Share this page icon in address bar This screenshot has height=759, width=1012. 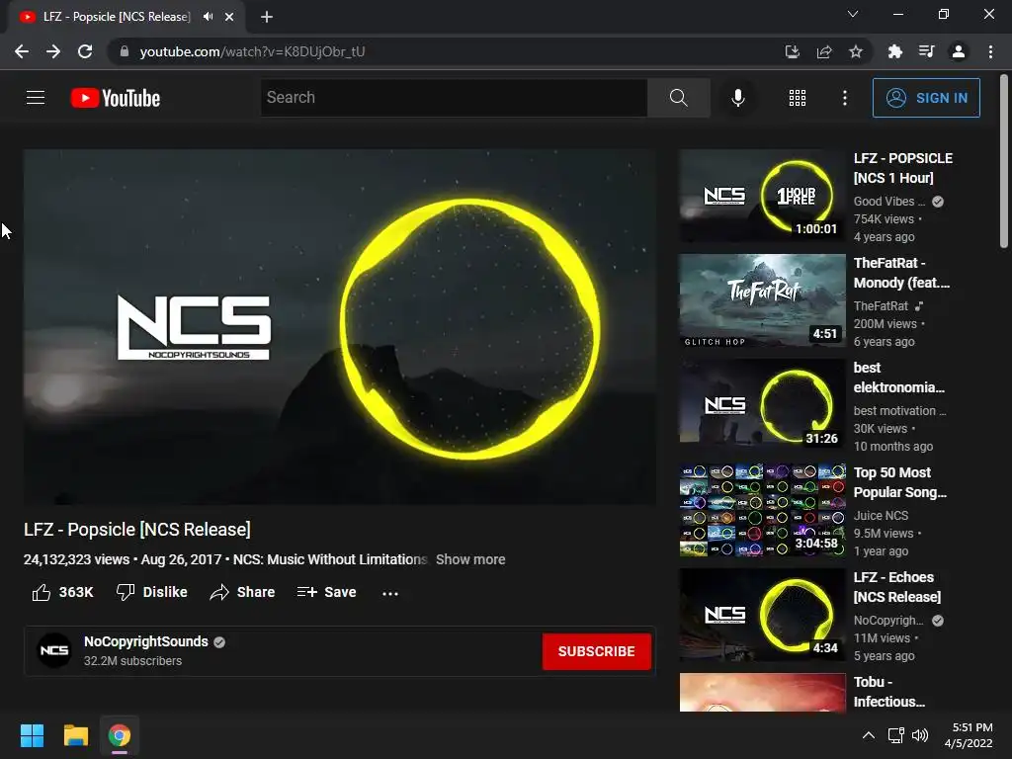point(823,51)
